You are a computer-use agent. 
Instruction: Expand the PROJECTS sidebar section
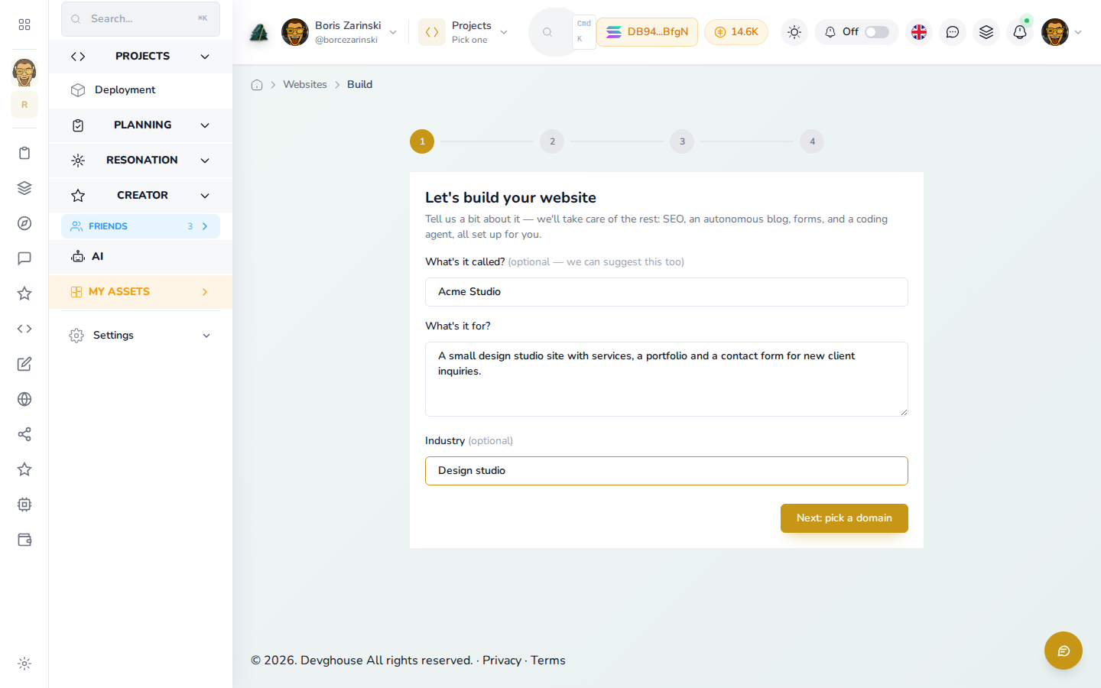tap(141, 57)
